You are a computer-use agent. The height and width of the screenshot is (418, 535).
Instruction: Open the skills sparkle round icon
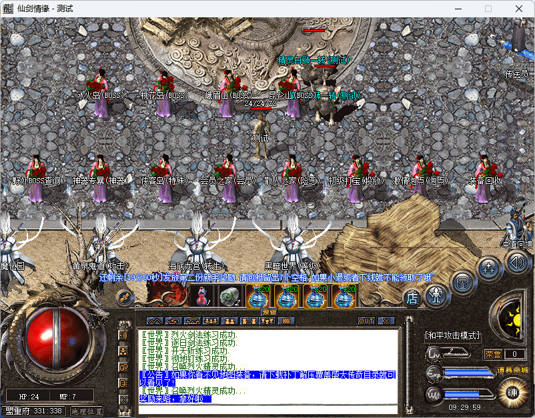click(489, 268)
